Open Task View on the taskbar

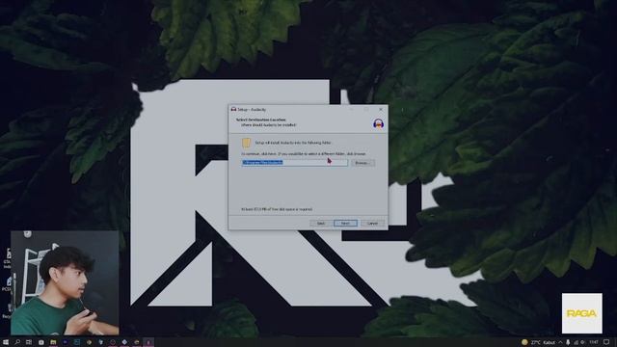29,342
